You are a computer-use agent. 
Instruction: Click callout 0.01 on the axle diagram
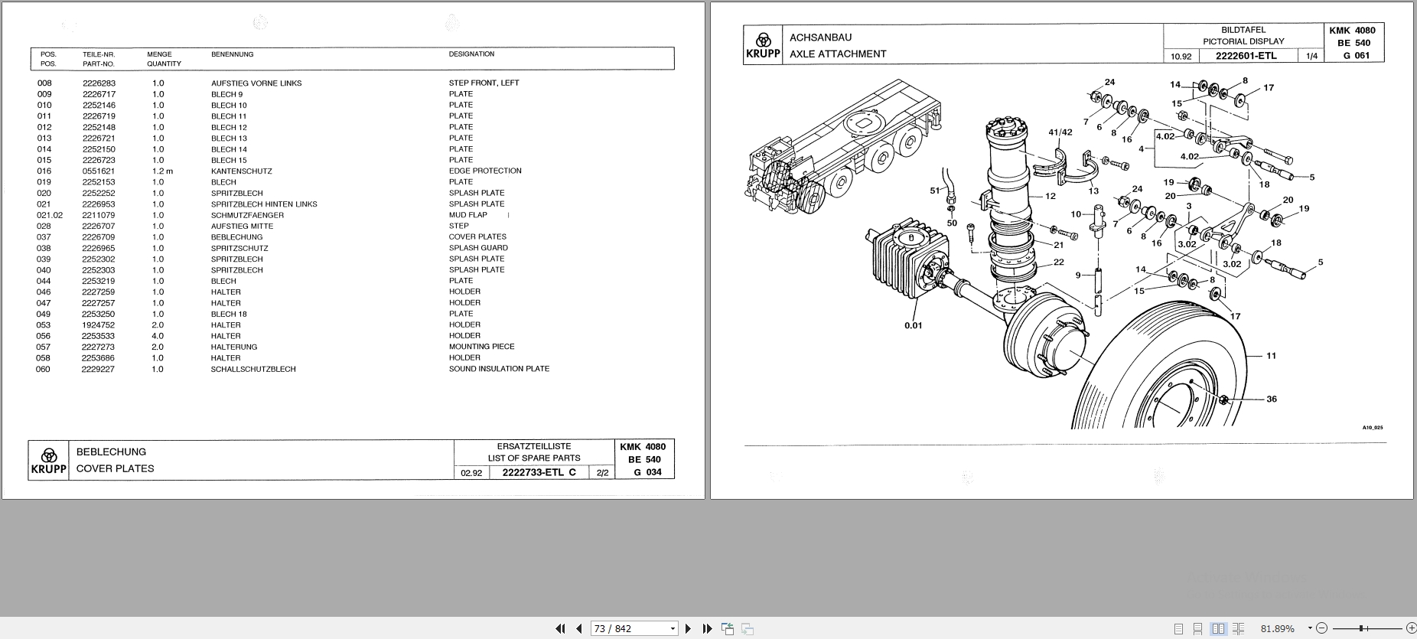pos(913,325)
